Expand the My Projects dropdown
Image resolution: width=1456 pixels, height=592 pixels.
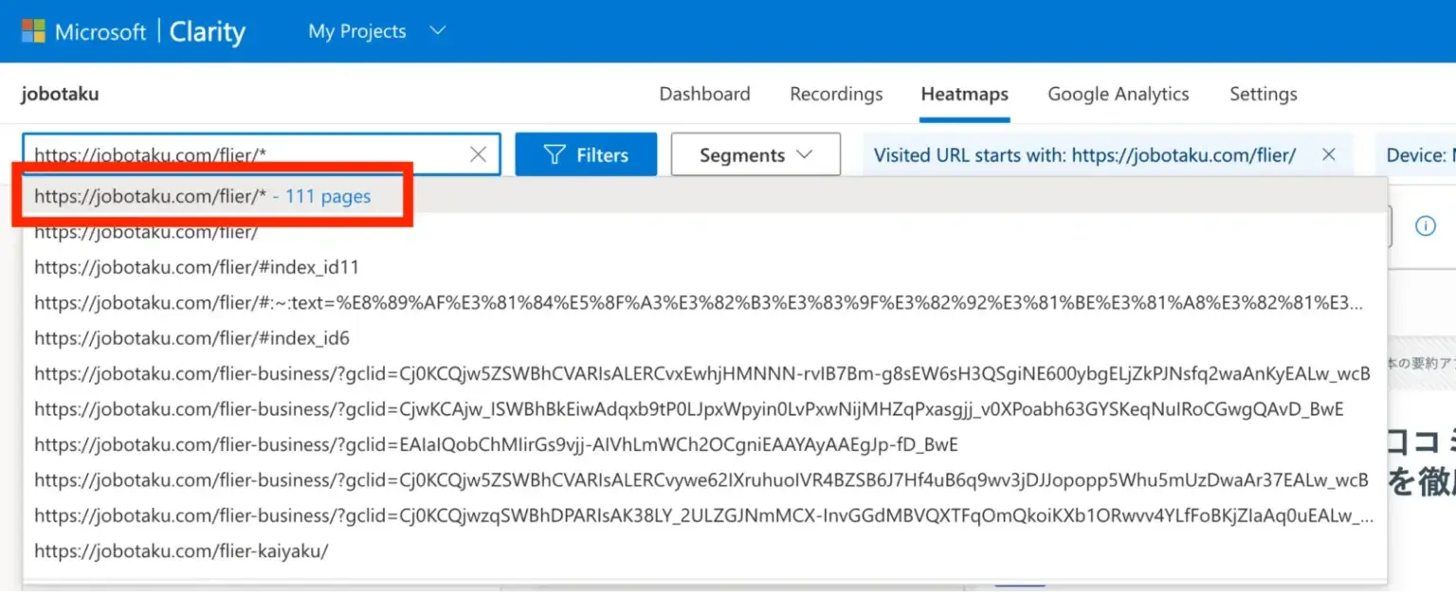pos(376,31)
